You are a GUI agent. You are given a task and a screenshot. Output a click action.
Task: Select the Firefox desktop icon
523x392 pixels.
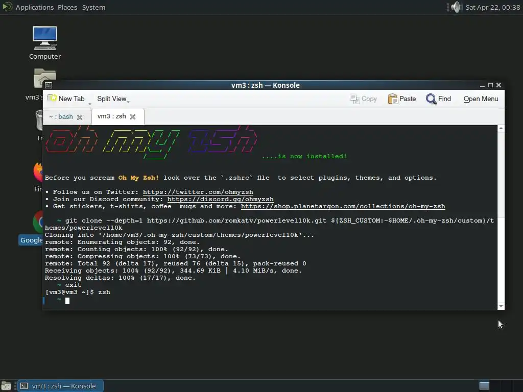pos(38,177)
